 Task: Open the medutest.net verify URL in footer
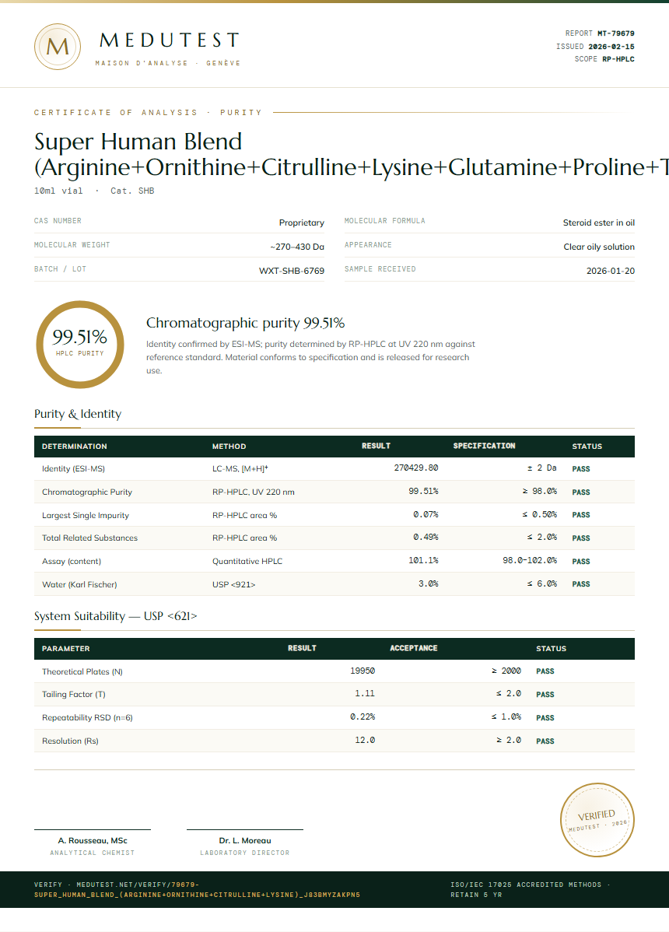pos(197,890)
